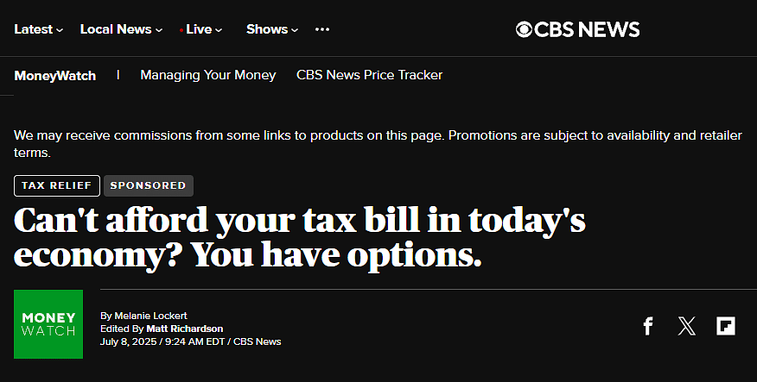Screen dimensions: 757x382
Task: Click the CBS News eye logo
Action: [524, 30]
